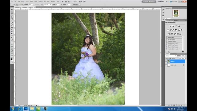Click the Training Workspace button

149,2
